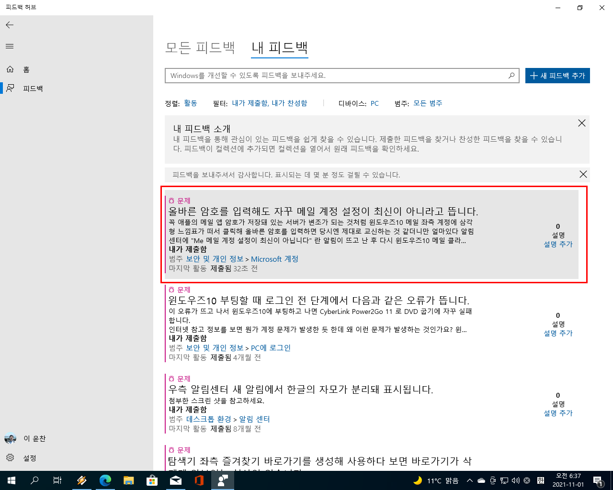Image resolution: width=613 pixels, height=490 pixels.
Task: Open the notification center icon
Action: (x=598, y=480)
